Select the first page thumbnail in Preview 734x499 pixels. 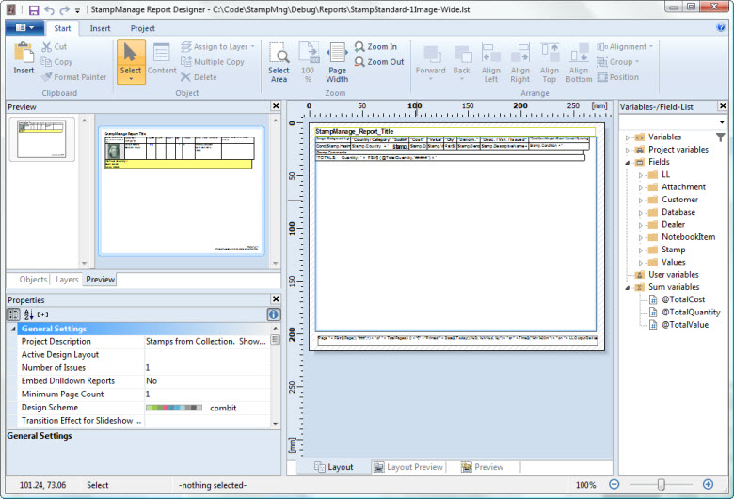pyautogui.click(x=42, y=139)
